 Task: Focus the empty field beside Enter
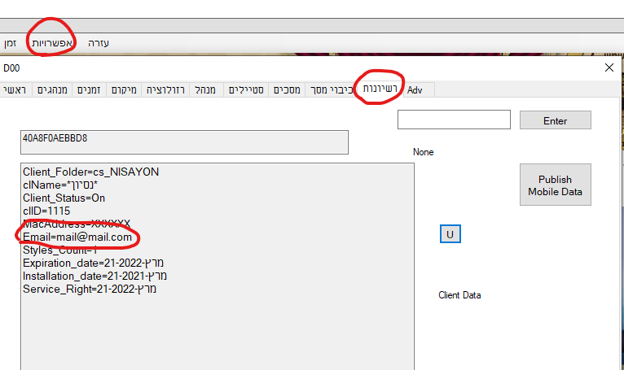(x=454, y=120)
